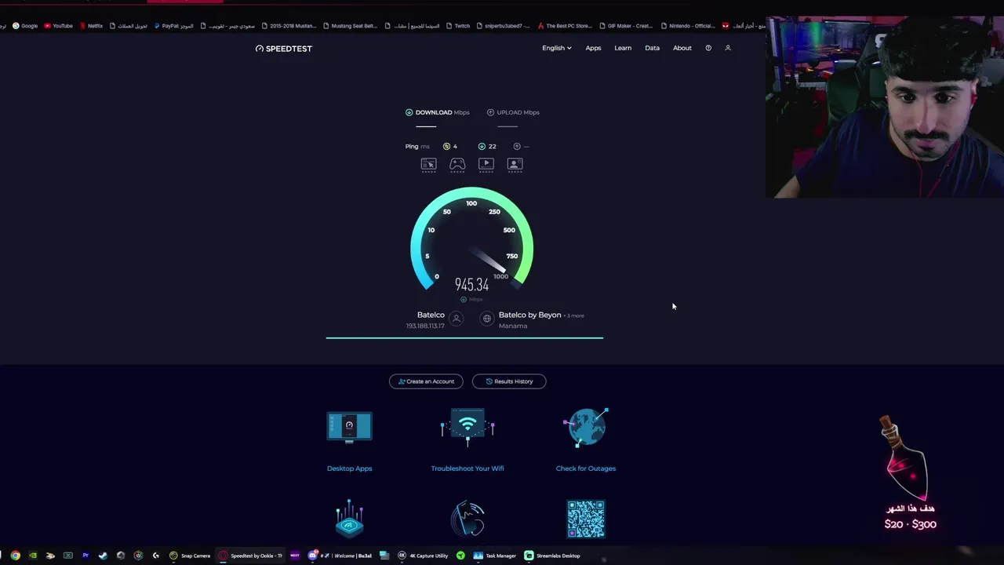Click the 945.34 speed readout

[x=471, y=285]
